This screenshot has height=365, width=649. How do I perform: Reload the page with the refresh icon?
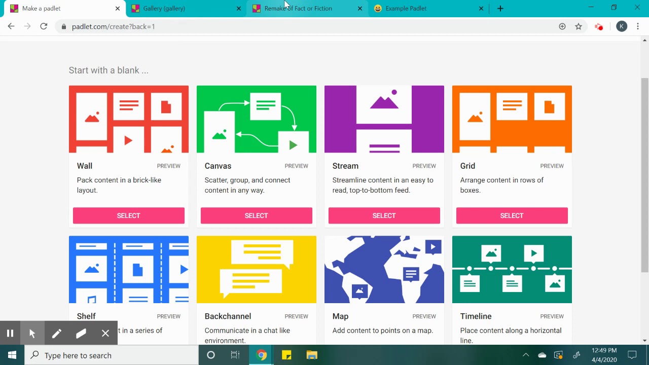coord(44,26)
